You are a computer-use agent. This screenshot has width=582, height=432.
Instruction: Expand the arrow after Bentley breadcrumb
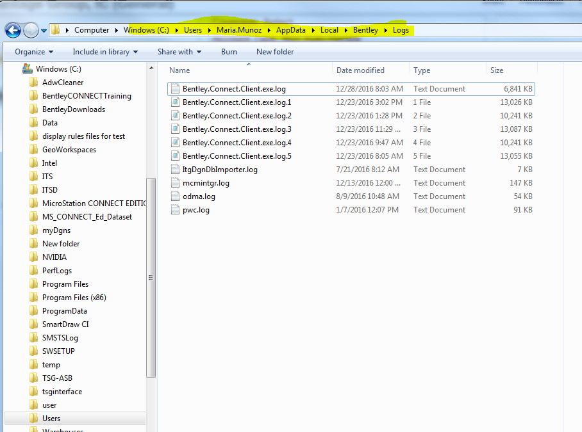(385, 30)
